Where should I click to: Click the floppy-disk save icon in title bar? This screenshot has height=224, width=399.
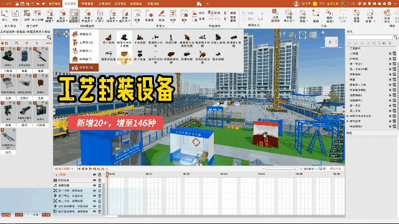coord(22,4)
